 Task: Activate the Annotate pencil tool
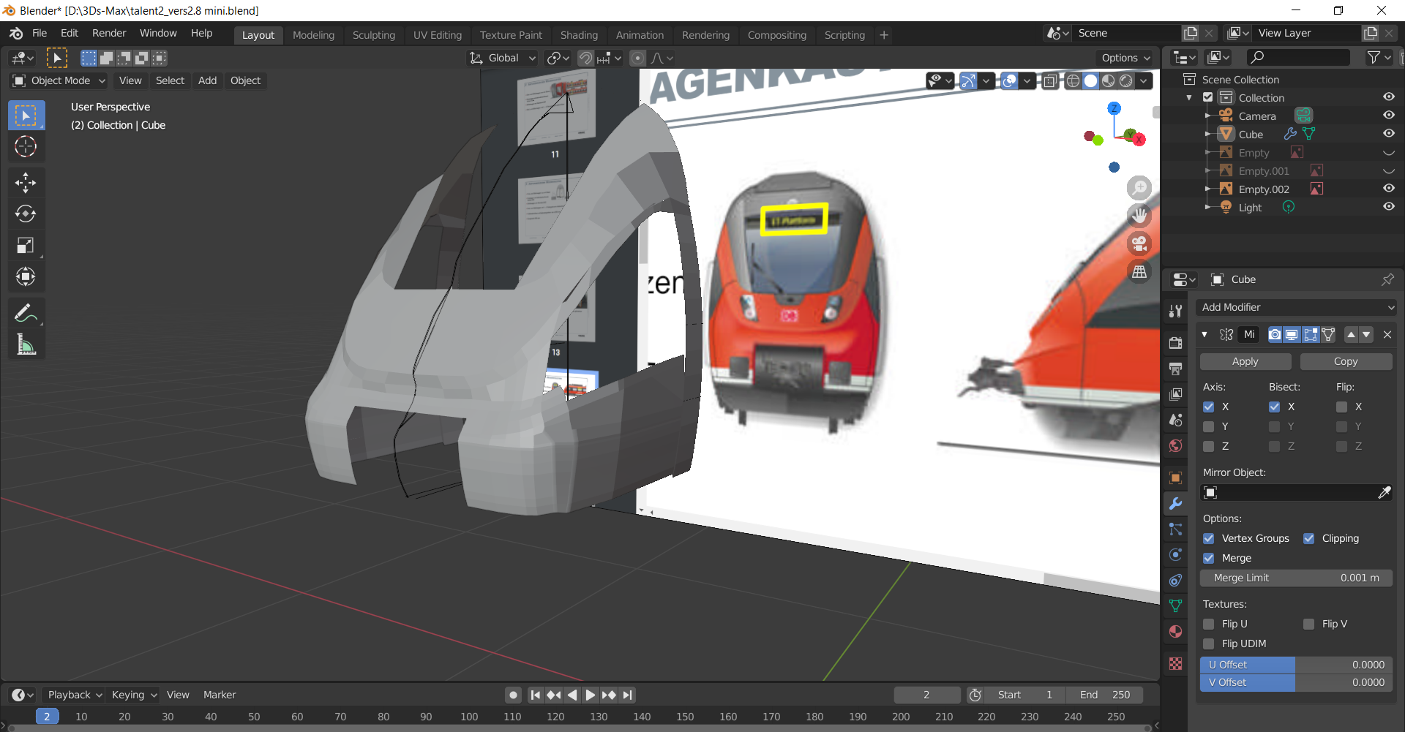coord(26,313)
